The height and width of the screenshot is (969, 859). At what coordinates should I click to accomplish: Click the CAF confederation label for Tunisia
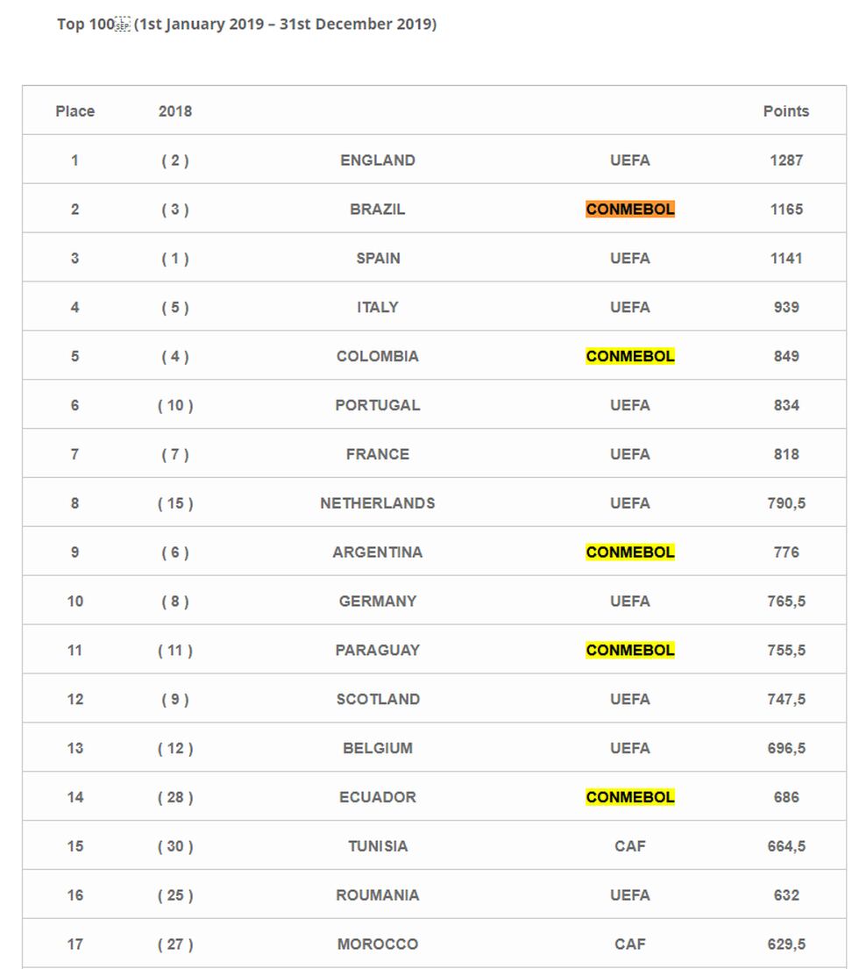[630, 846]
